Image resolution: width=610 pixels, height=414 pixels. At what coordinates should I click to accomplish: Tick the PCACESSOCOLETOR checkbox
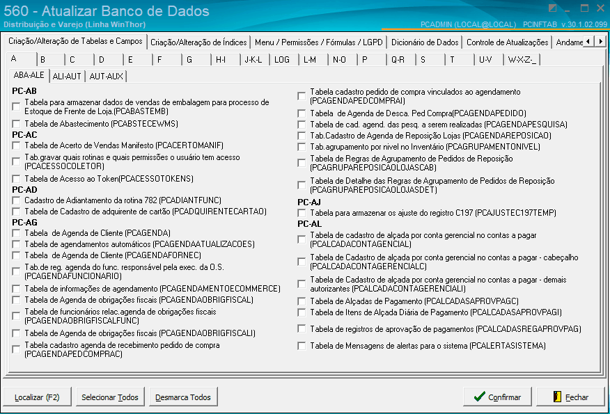coord(16,161)
